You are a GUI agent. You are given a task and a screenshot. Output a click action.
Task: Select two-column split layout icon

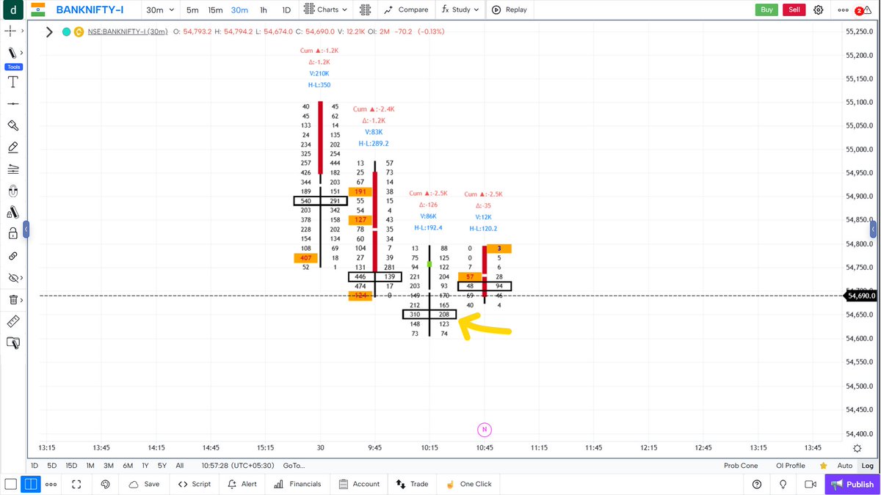point(30,484)
